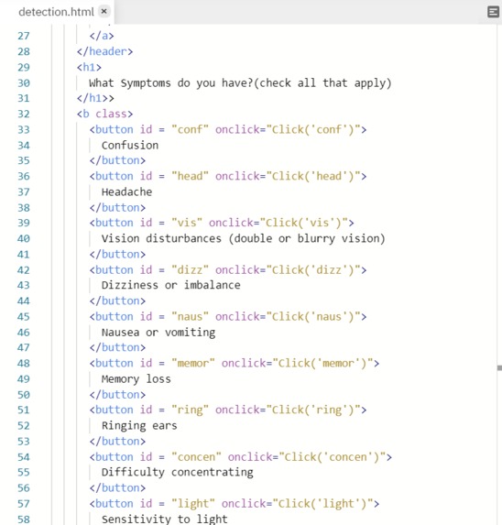This screenshot has width=502, height=525.
Task: Place cursor in 'Vision disturbances' text
Action: click(x=161, y=239)
